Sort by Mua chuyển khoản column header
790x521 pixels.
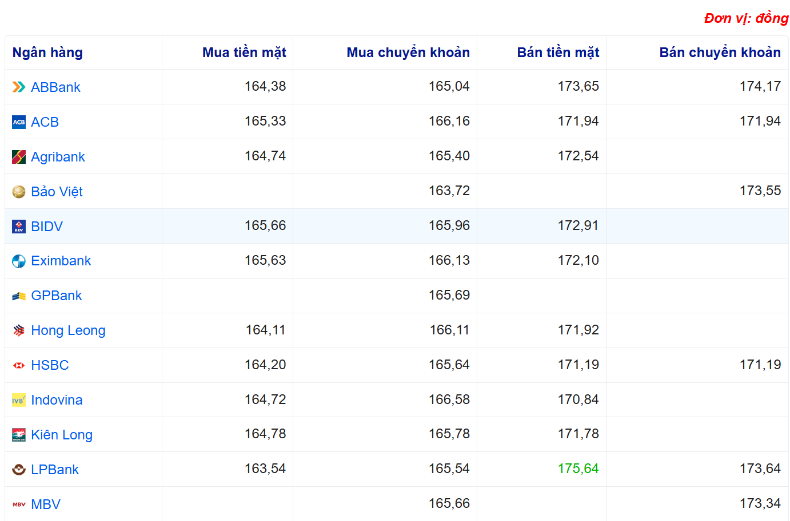coord(408,52)
